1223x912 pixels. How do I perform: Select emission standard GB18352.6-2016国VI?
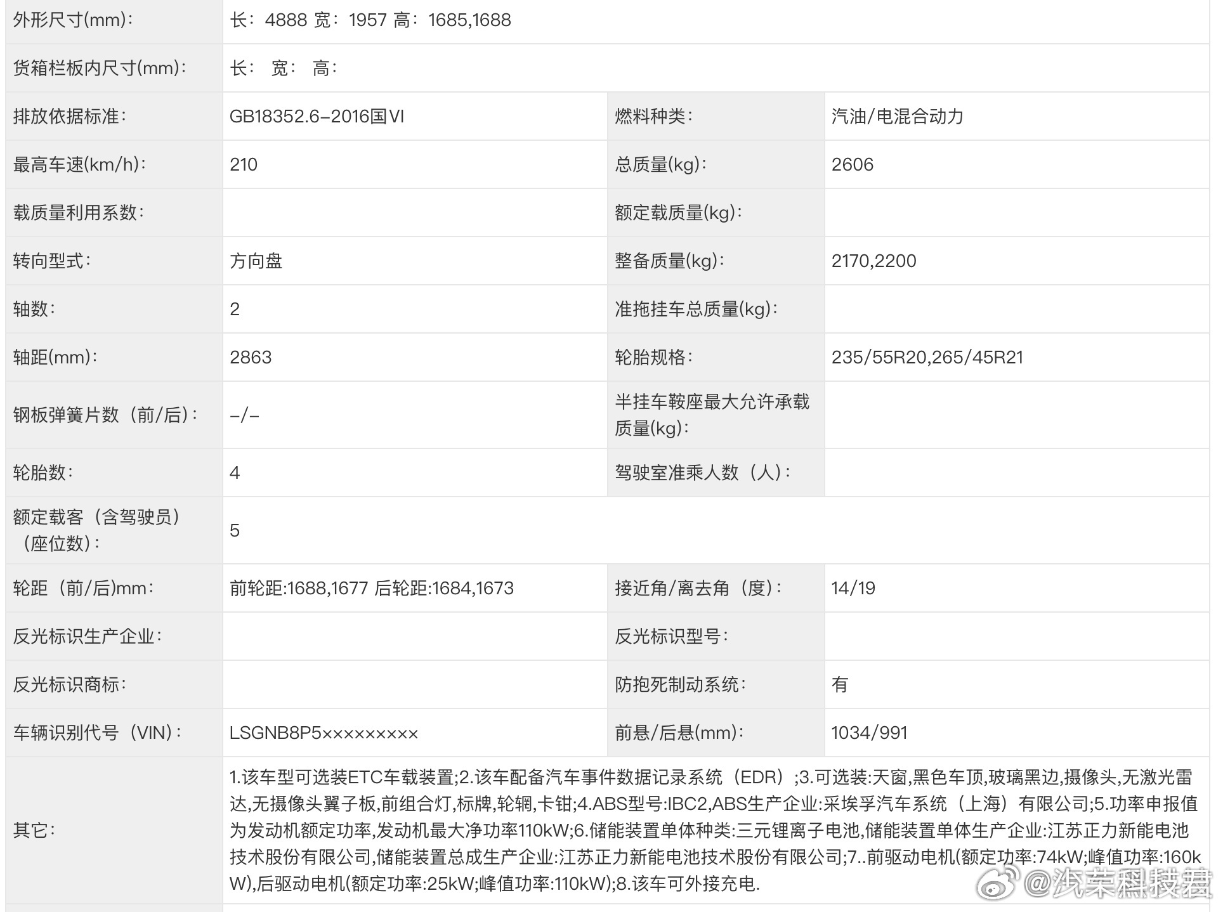pos(317,117)
